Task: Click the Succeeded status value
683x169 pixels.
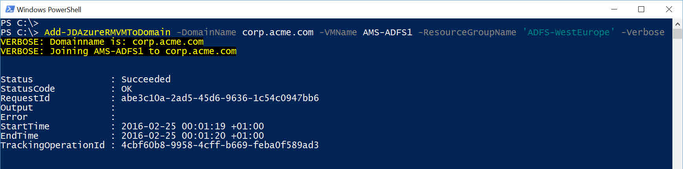Action: click(146, 79)
